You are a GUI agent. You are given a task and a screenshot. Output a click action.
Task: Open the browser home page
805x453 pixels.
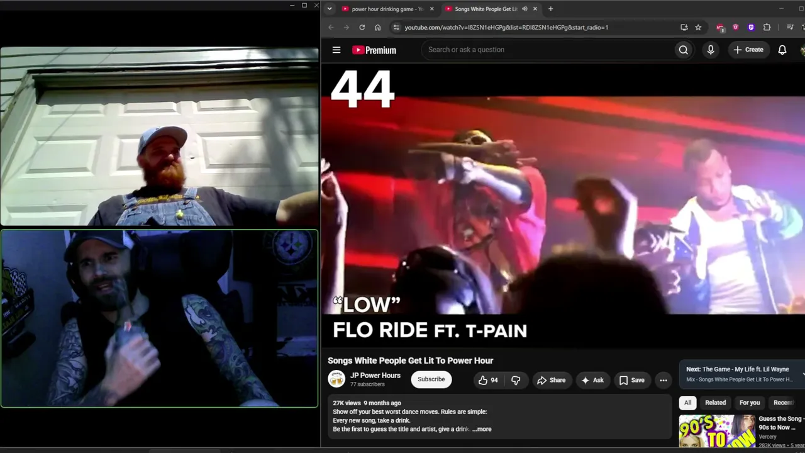(377, 27)
